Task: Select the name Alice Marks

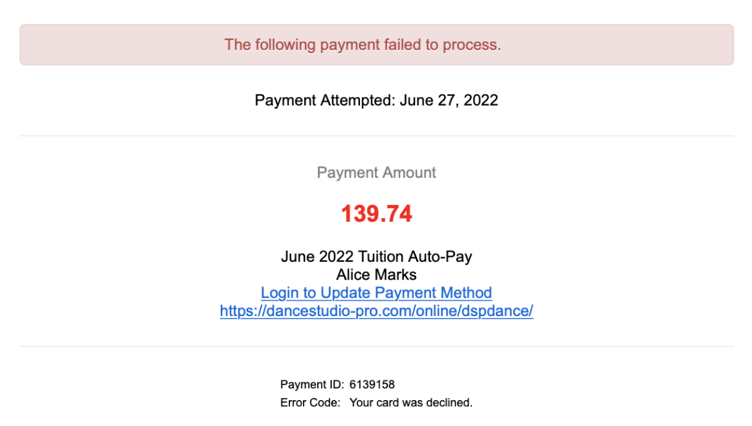Action: click(376, 275)
